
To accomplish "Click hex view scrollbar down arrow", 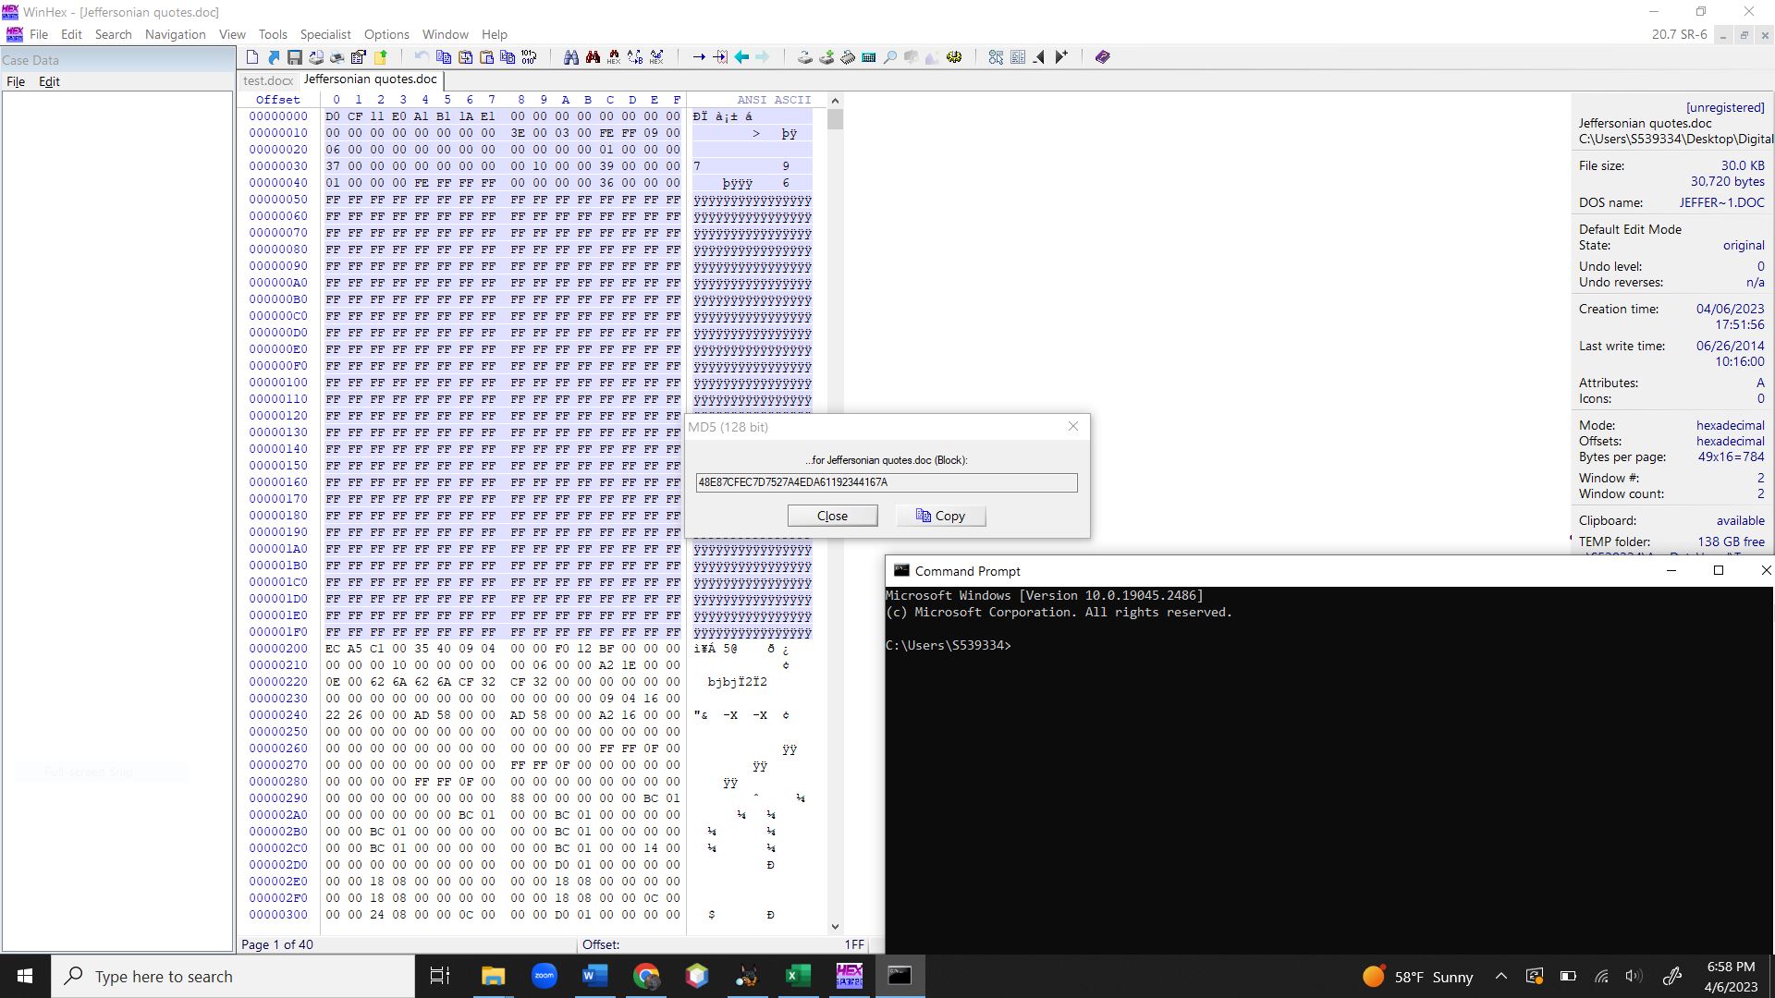I will click(x=835, y=926).
